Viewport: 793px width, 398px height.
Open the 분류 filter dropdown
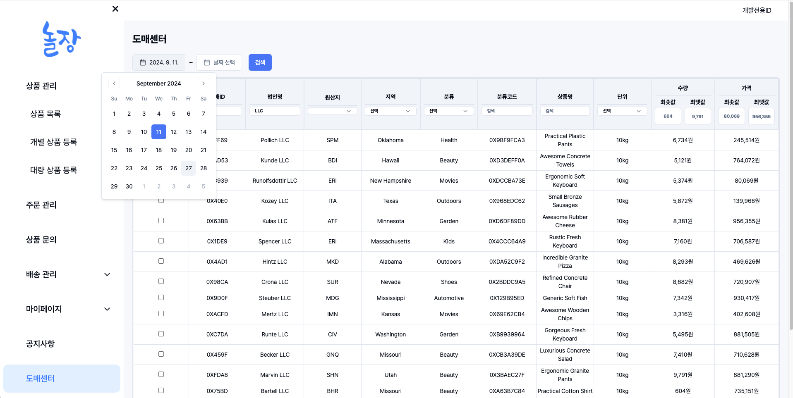click(x=448, y=111)
